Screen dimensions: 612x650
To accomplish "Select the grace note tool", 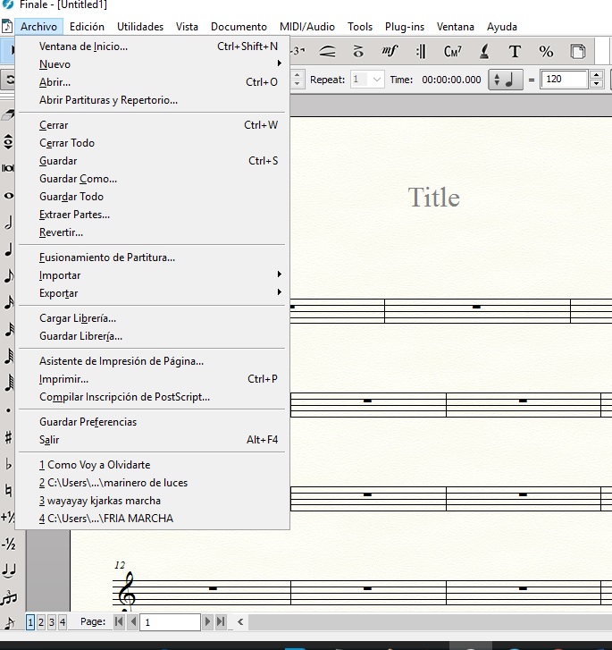I will [8, 622].
